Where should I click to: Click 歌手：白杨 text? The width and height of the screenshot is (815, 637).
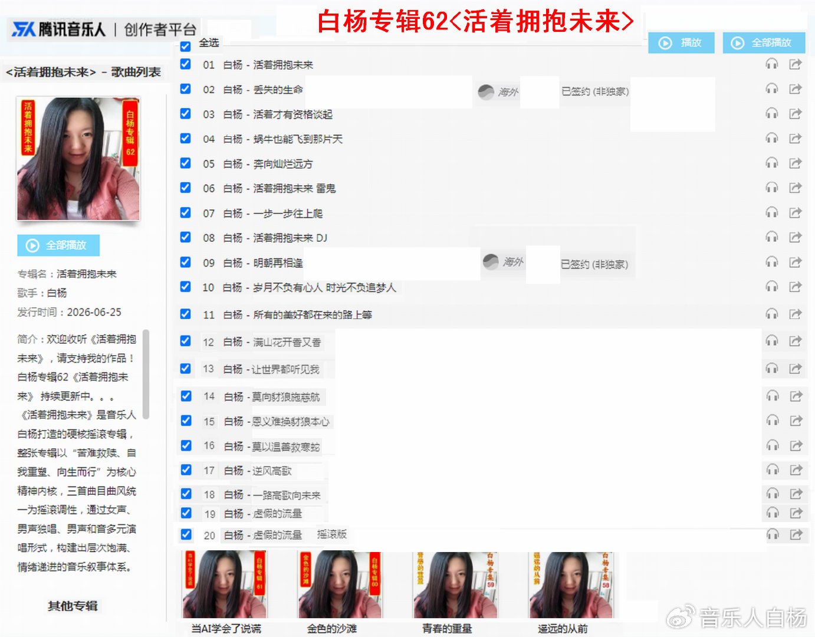tap(42, 293)
